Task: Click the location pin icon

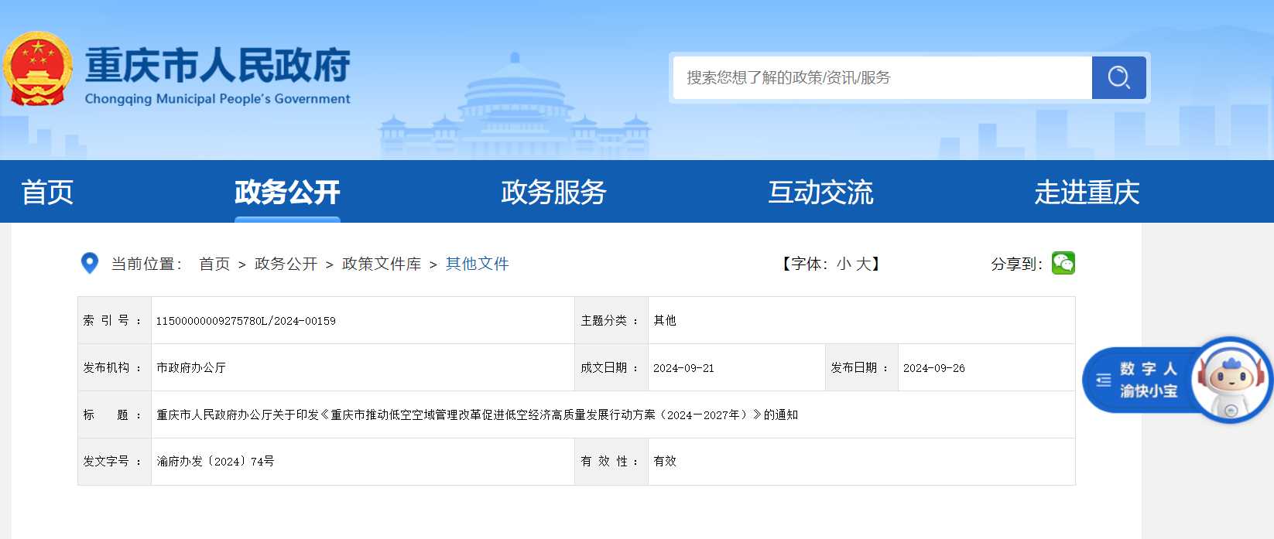Action: click(90, 263)
